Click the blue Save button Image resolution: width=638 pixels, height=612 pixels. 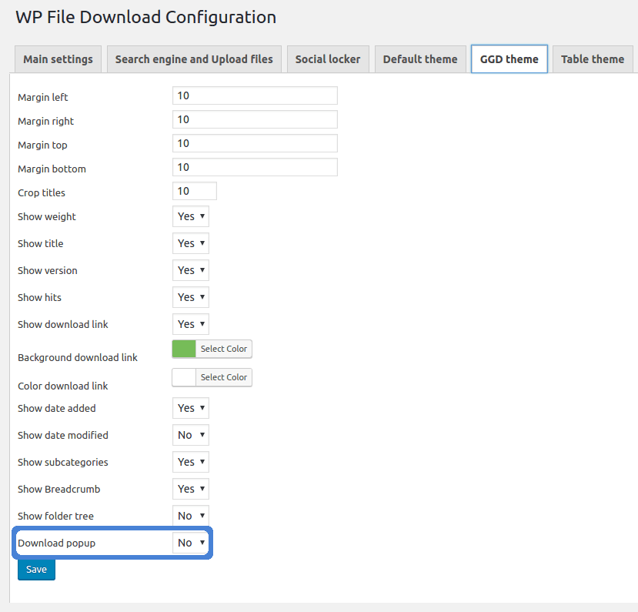36,570
